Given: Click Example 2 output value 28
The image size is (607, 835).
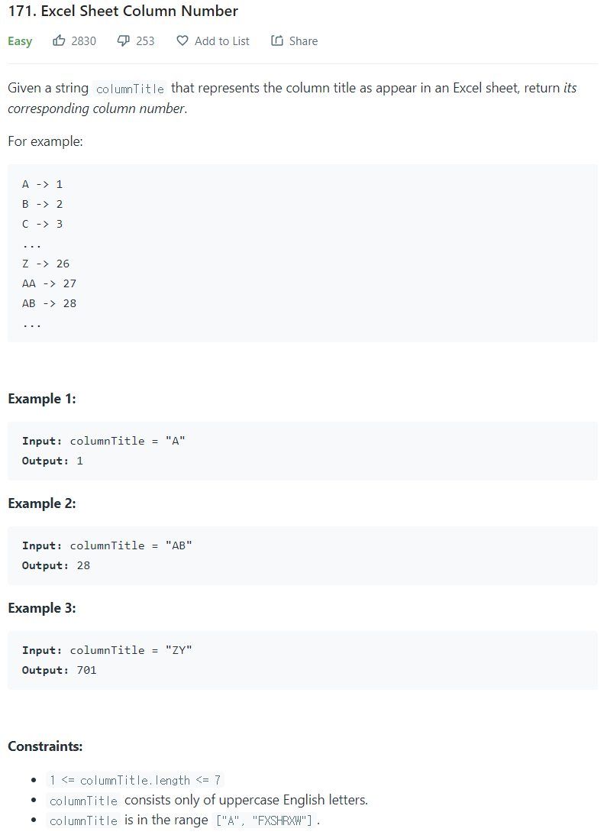Looking at the screenshot, I should point(83,565).
